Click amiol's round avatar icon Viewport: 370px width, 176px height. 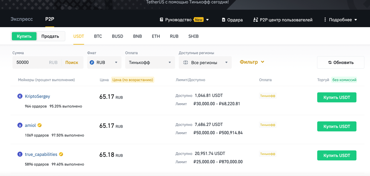pos(20,125)
